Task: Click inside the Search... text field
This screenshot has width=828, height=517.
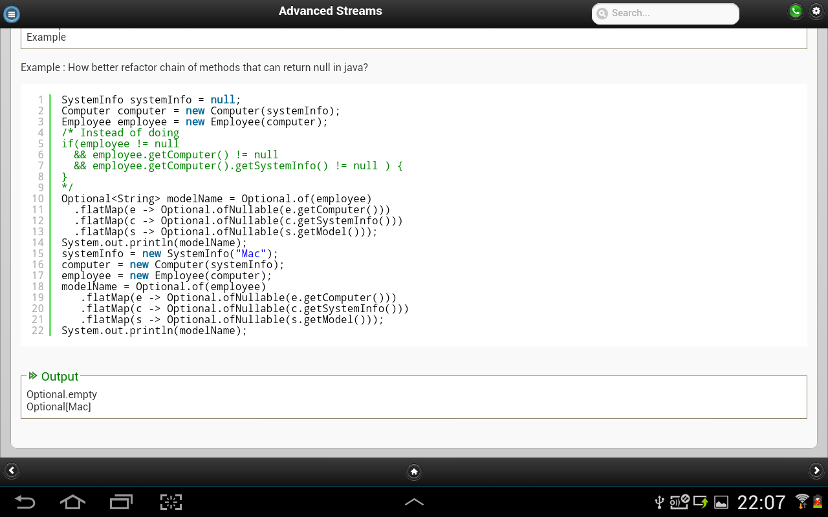Action: click(x=670, y=14)
